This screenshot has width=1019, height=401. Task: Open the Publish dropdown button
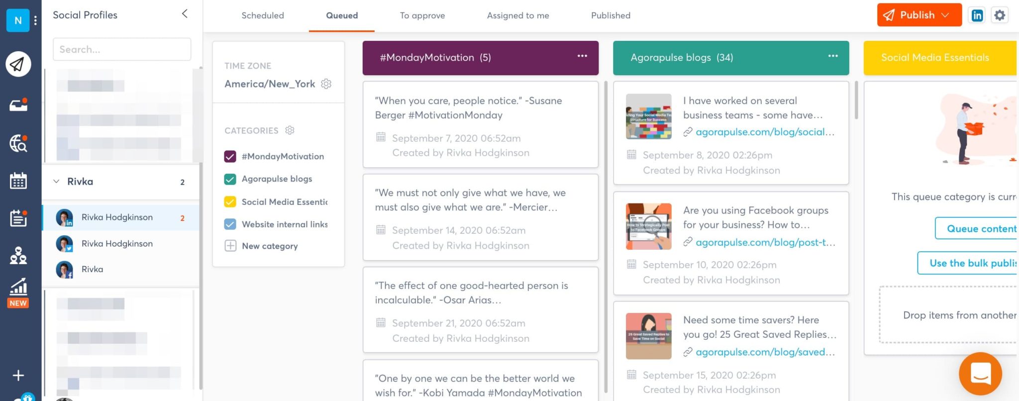tap(919, 15)
